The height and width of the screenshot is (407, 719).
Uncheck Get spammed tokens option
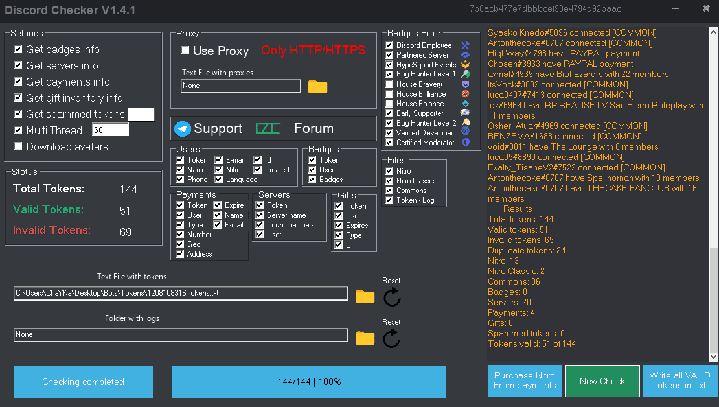[x=18, y=114]
